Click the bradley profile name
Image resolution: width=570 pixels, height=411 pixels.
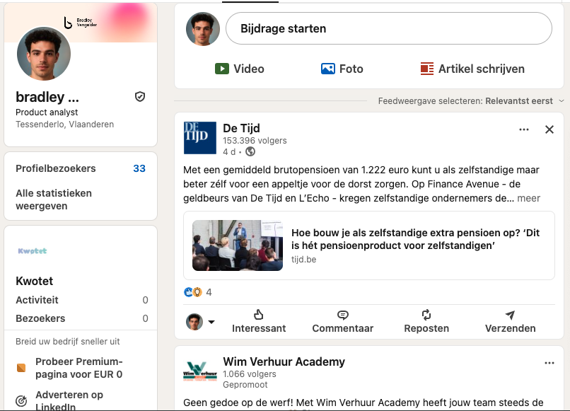pos(47,97)
